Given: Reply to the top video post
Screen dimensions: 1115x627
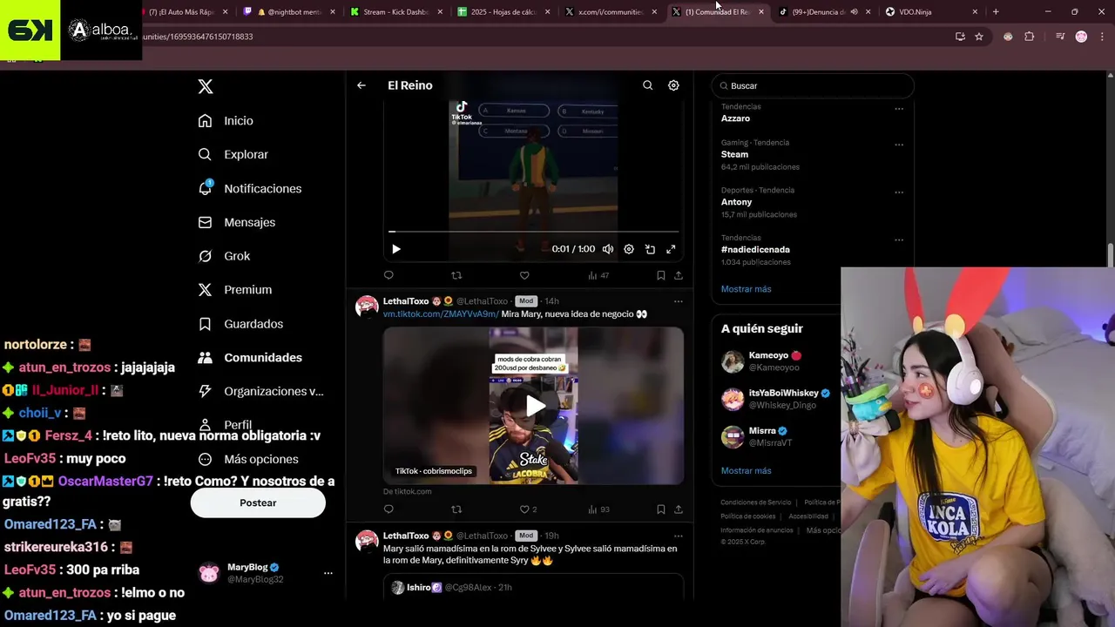Looking at the screenshot, I should tap(389, 275).
